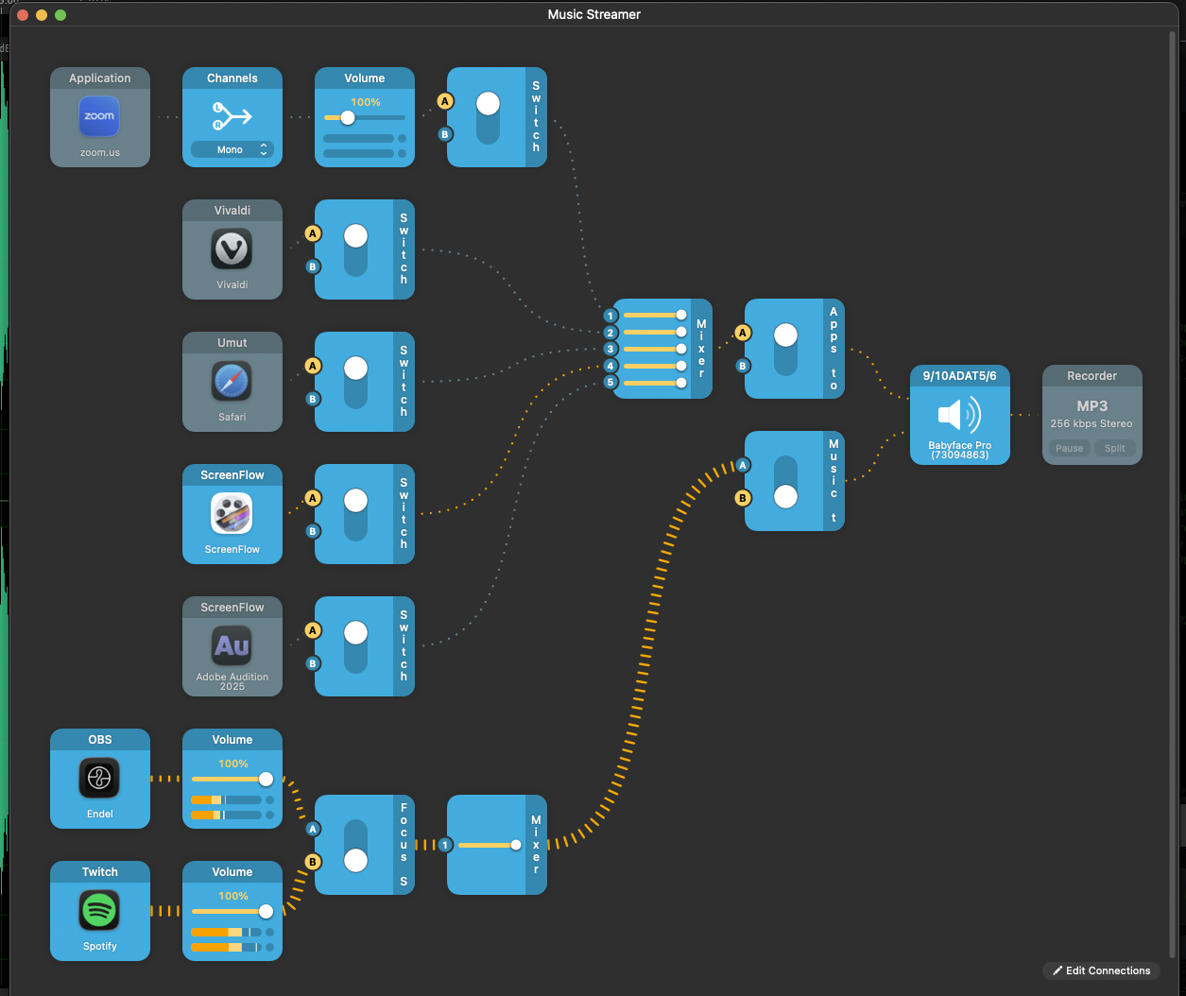Click the ScreenFlow app icon
The image size is (1186, 996).
[x=232, y=514]
